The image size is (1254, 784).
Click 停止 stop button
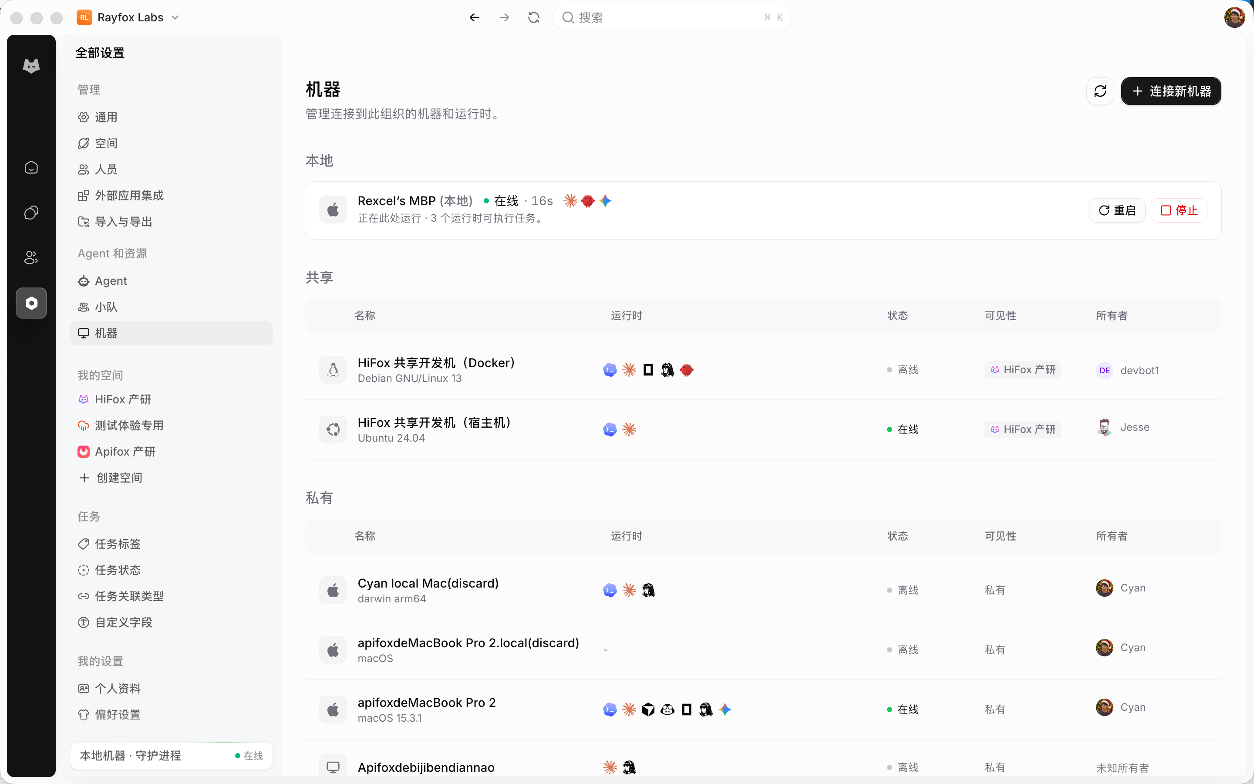[x=1179, y=210]
